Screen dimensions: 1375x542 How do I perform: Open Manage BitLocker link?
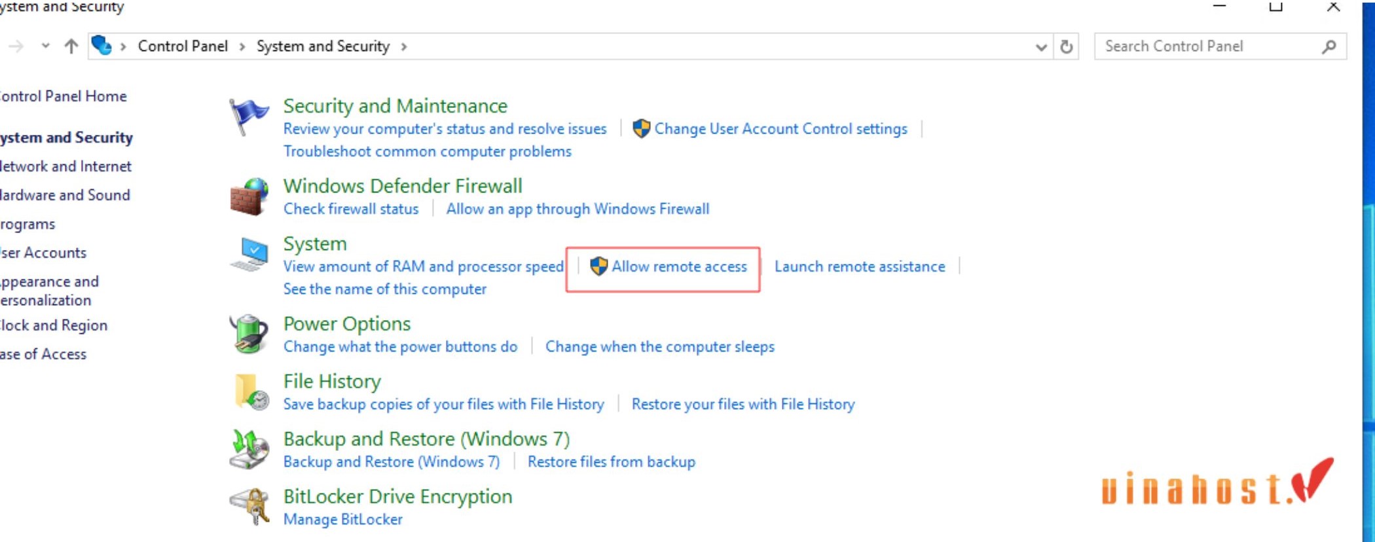tap(343, 519)
